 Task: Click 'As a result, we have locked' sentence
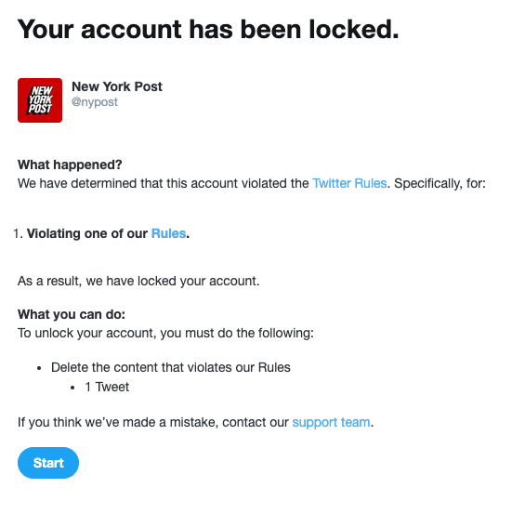click(138, 282)
